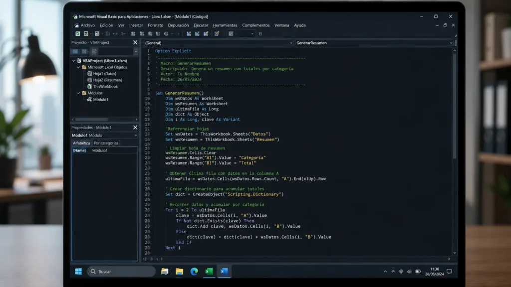Image resolution: width=511 pixels, height=287 pixels.
Task: Click the Buscar taskbar search box
Action: (121, 272)
